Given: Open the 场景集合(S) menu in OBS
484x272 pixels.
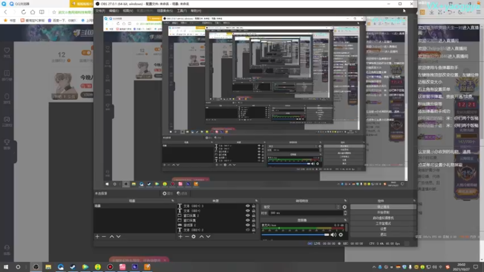Looking at the screenshot, I should pyautogui.click(x=165, y=11).
